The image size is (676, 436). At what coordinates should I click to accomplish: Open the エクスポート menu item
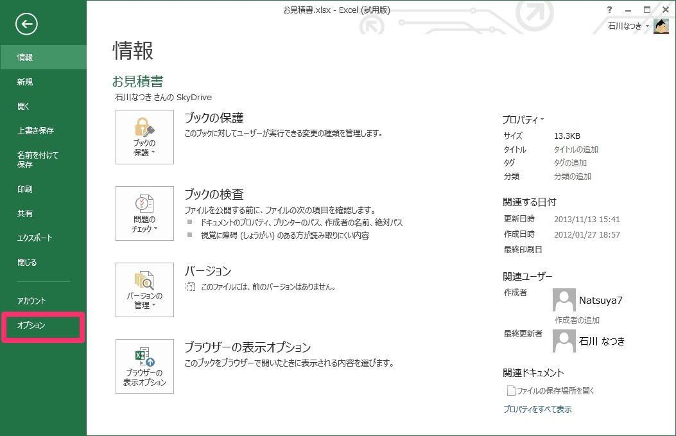point(35,238)
